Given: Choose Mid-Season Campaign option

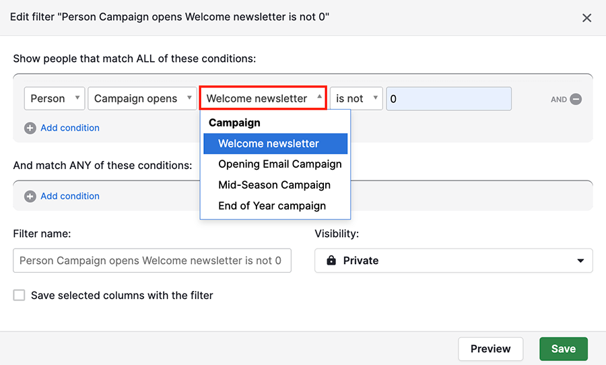Looking at the screenshot, I should coord(275,185).
